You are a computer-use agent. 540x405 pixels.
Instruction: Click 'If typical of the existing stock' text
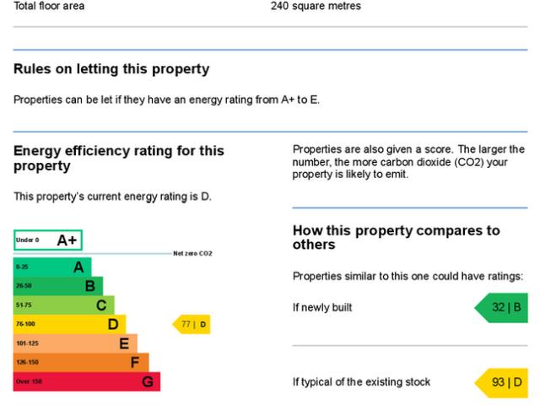(x=361, y=382)
